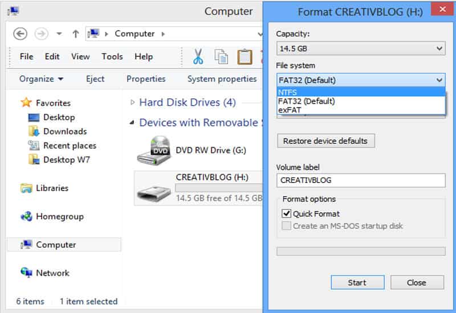Click the Copy icon in toolbar
456x313 pixels.
coord(221,56)
